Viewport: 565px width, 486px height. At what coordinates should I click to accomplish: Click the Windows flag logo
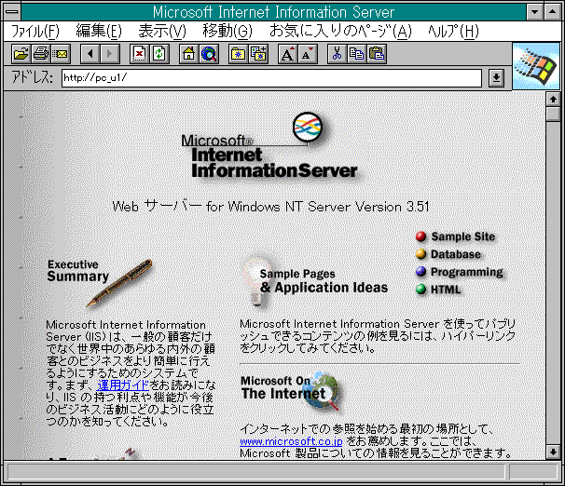coord(536,66)
